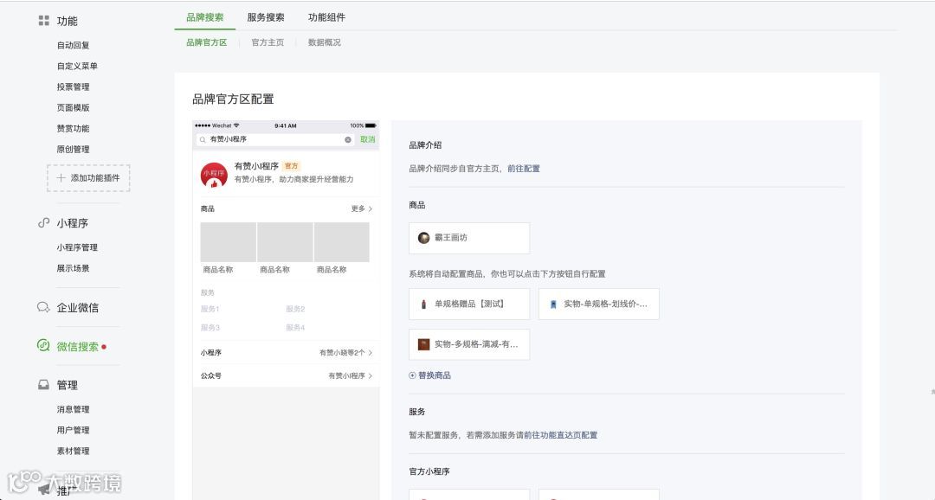
Task: Click the 企业微信 chat bubble icon
Action: tap(43, 307)
